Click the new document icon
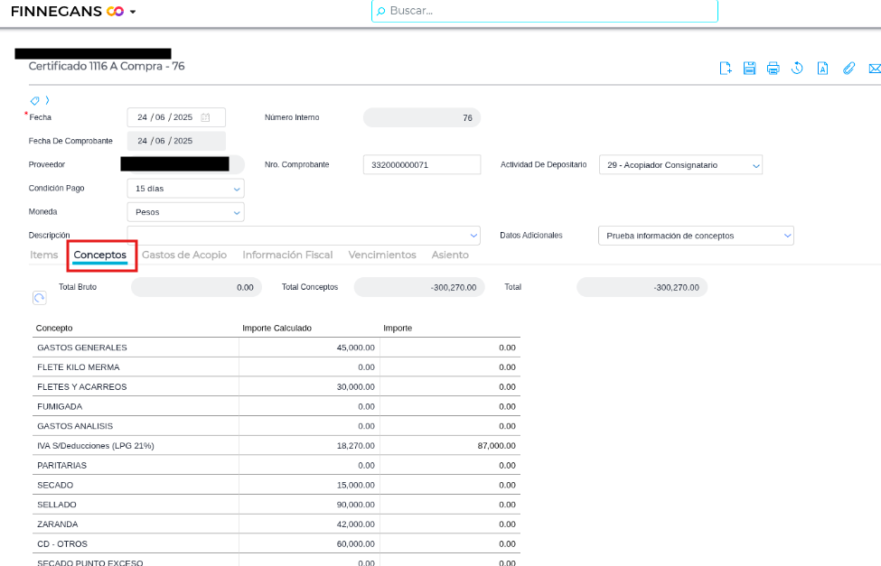Viewport: 881px width, 566px height. [x=725, y=69]
